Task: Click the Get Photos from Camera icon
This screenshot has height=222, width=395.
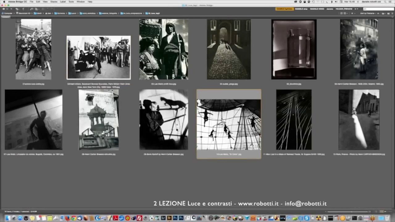Action: pos(32,9)
